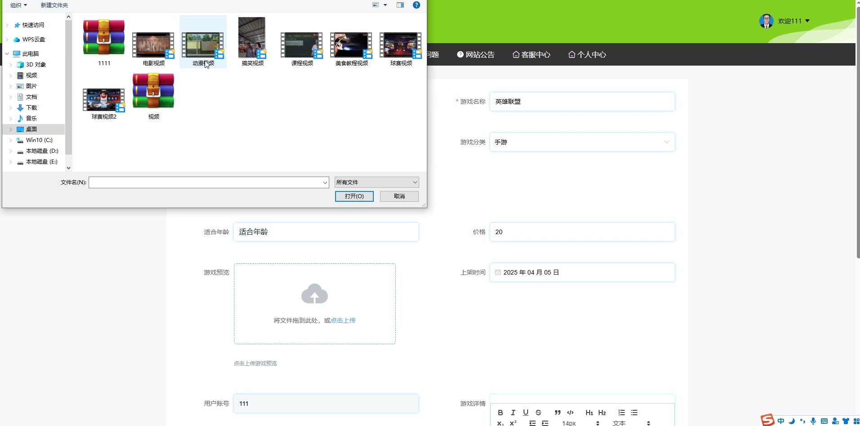Apply H2 heading in the editor
This screenshot has width=860, height=426.
coord(602,413)
